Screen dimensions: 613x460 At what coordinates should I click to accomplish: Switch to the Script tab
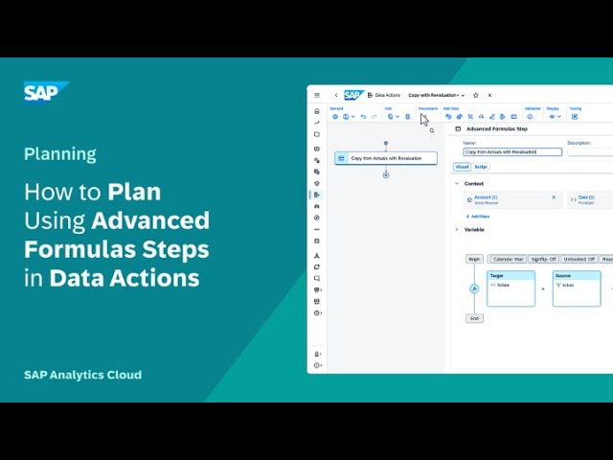481,167
